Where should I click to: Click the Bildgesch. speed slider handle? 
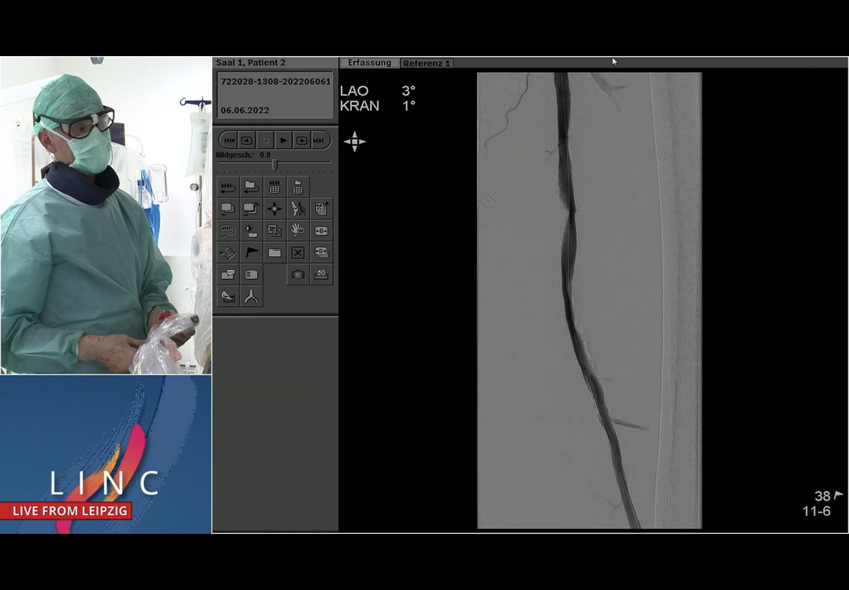tap(274, 164)
